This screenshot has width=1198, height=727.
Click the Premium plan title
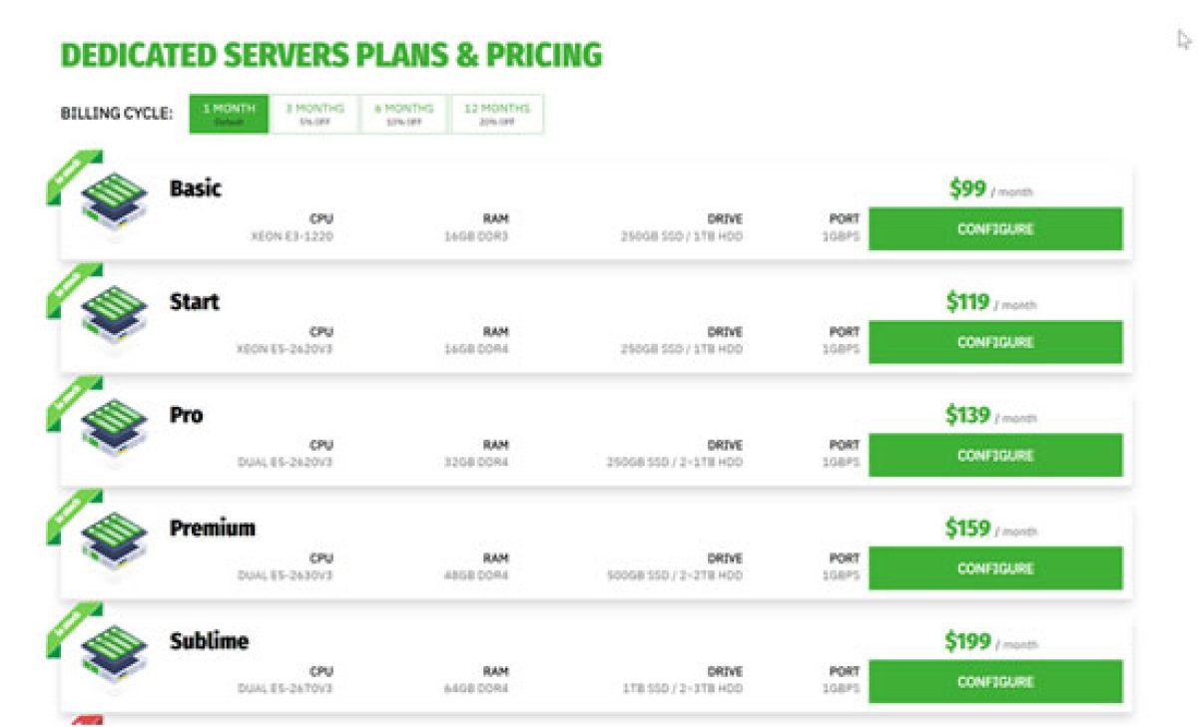tap(213, 529)
